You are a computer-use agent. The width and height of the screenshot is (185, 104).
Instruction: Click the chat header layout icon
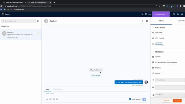(147, 21)
